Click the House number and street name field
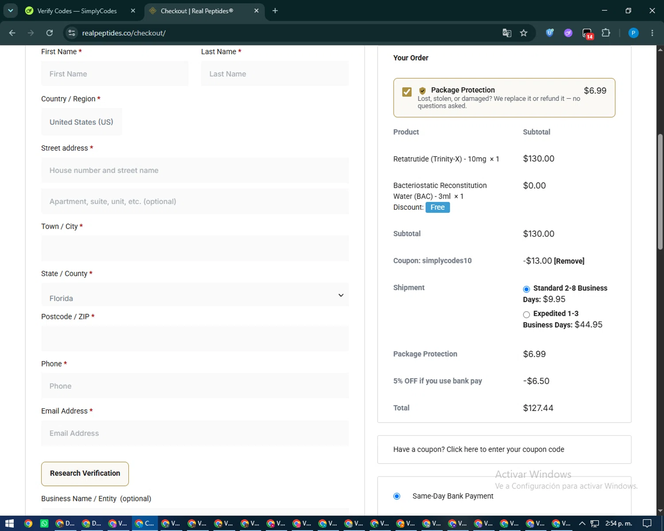664x531 pixels. click(x=195, y=170)
